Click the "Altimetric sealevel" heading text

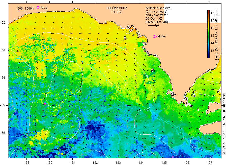click(158, 8)
